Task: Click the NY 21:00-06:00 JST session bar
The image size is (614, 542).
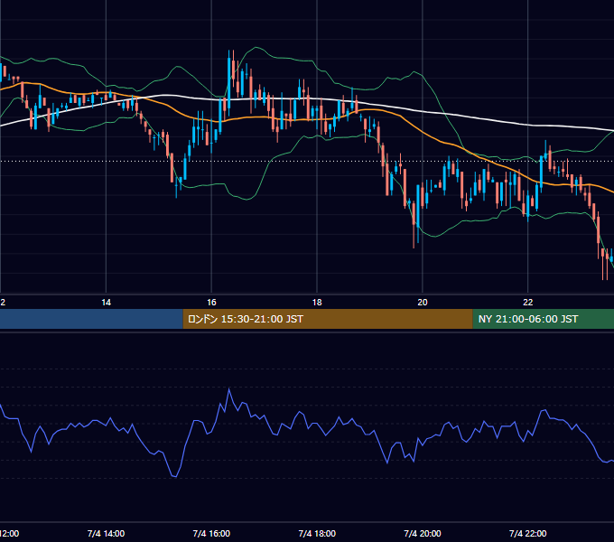Action: point(544,319)
